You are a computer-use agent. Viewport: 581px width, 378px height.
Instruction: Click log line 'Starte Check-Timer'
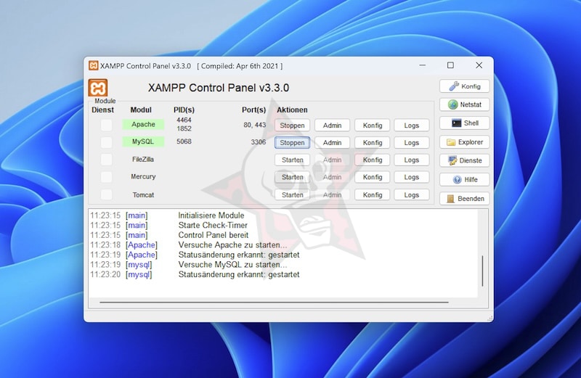pos(213,225)
